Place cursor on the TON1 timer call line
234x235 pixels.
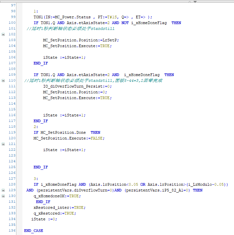coord(92,17)
